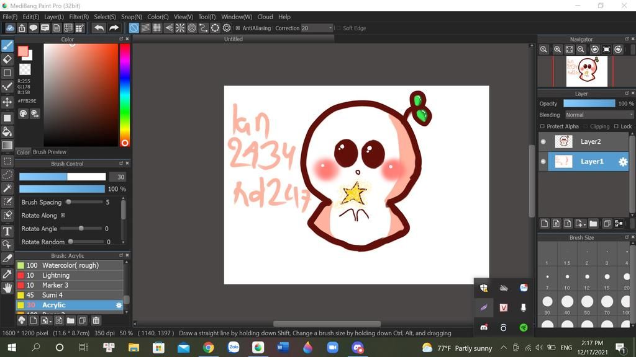Enable the concentric circle snap icon
The height and width of the screenshot is (357, 636).
pyautogui.click(x=192, y=28)
